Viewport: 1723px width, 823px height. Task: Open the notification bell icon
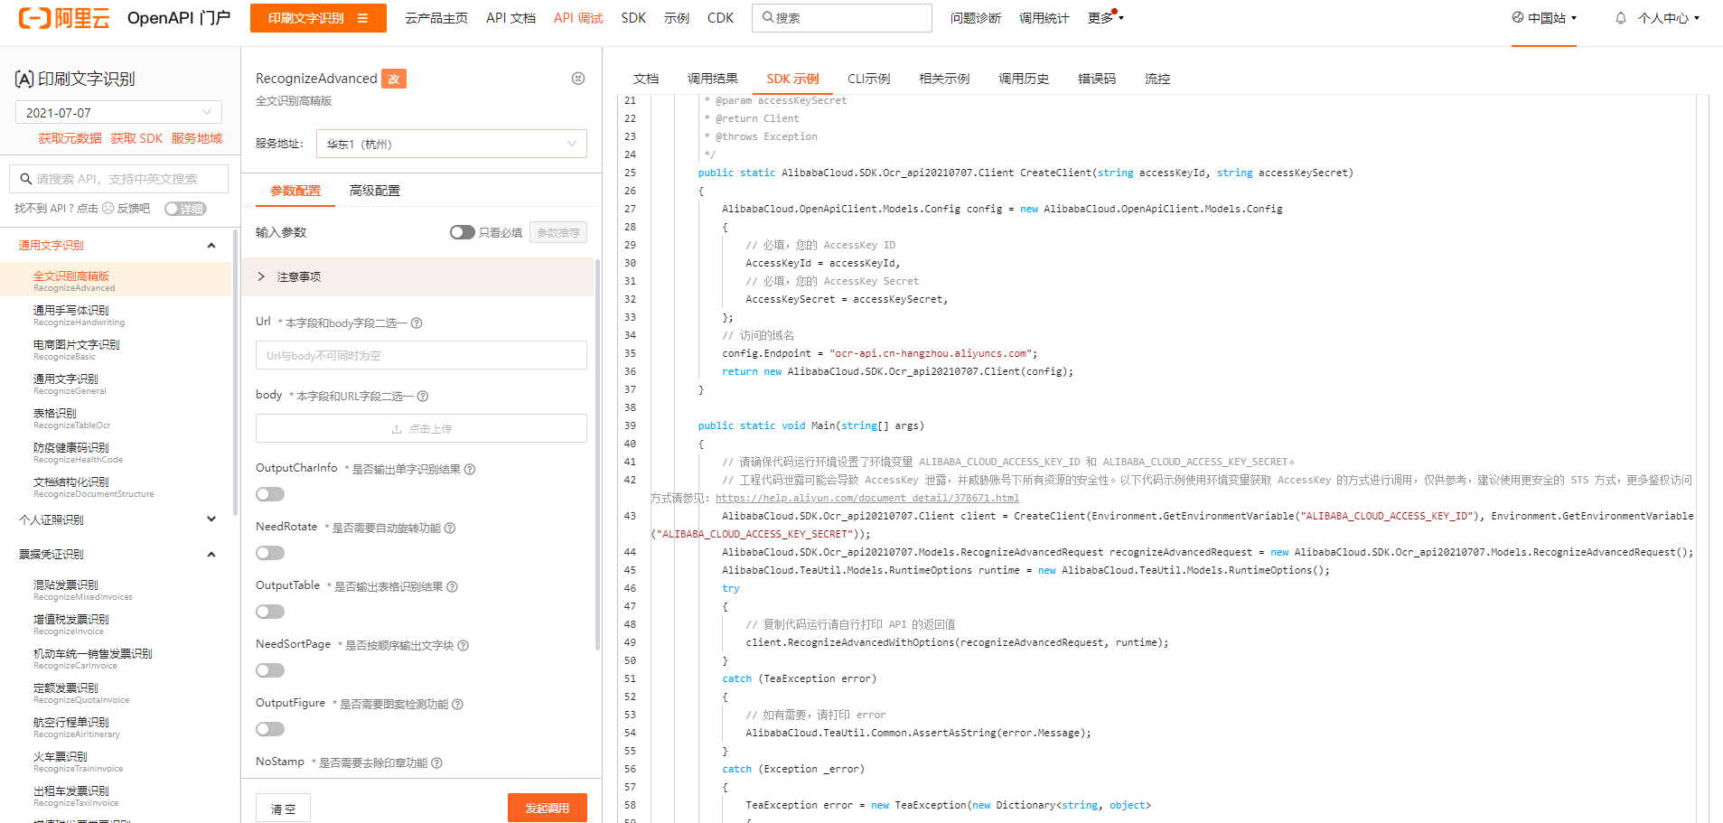pos(1621,18)
